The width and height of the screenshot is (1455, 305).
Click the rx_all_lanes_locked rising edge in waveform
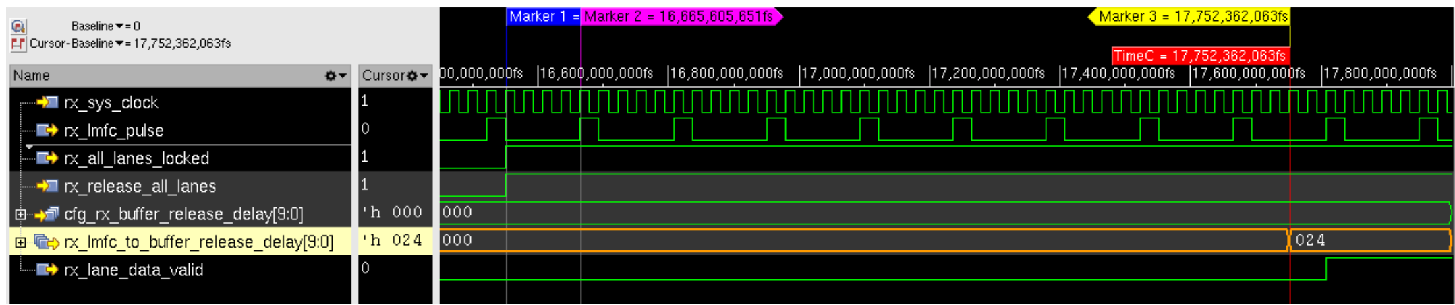tap(506, 157)
